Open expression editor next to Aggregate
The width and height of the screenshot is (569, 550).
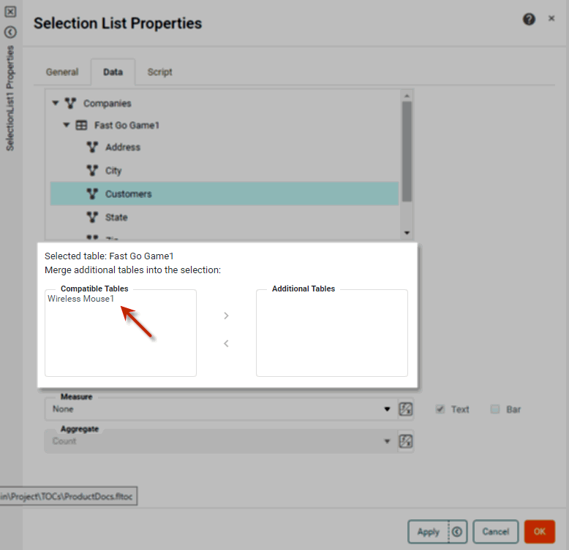click(406, 441)
